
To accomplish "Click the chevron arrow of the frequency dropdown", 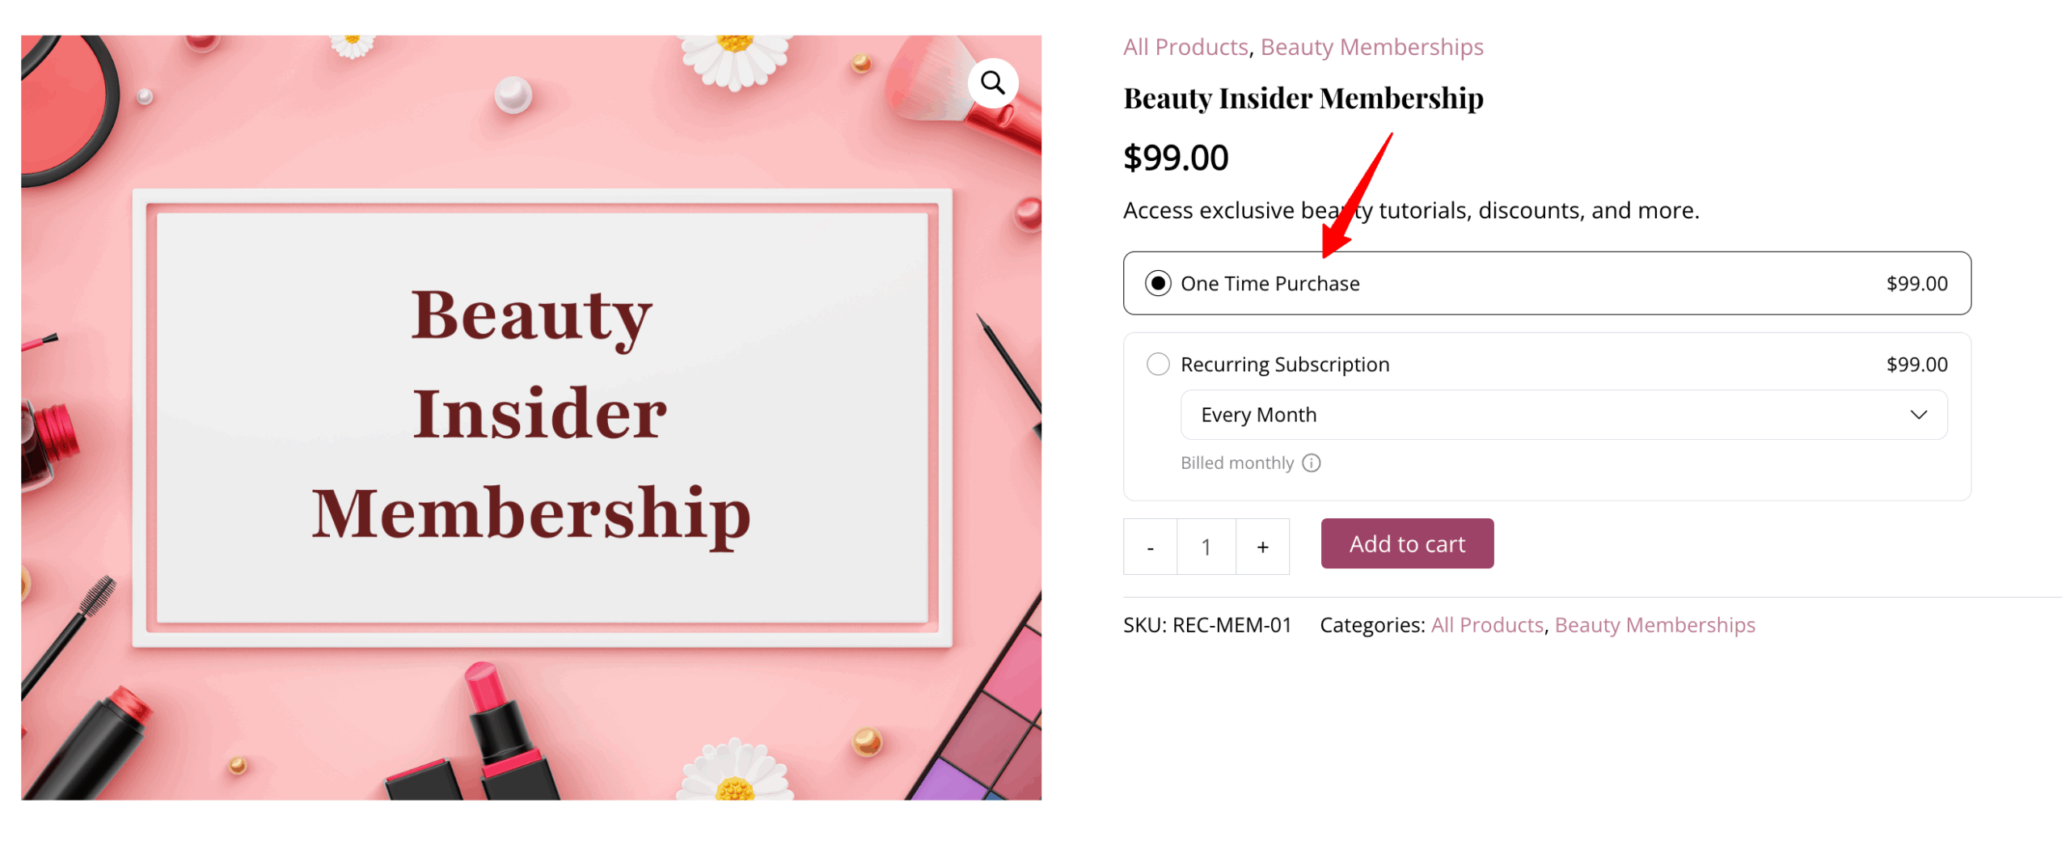I will [x=1918, y=416].
